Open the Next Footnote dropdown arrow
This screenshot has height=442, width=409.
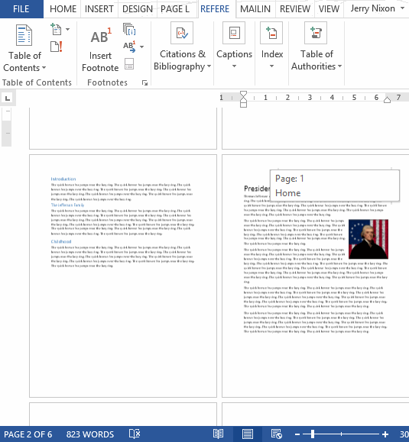point(141,47)
